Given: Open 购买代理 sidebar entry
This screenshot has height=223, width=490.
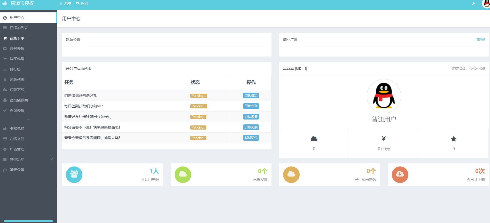Looking at the screenshot, I should coord(28,59).
